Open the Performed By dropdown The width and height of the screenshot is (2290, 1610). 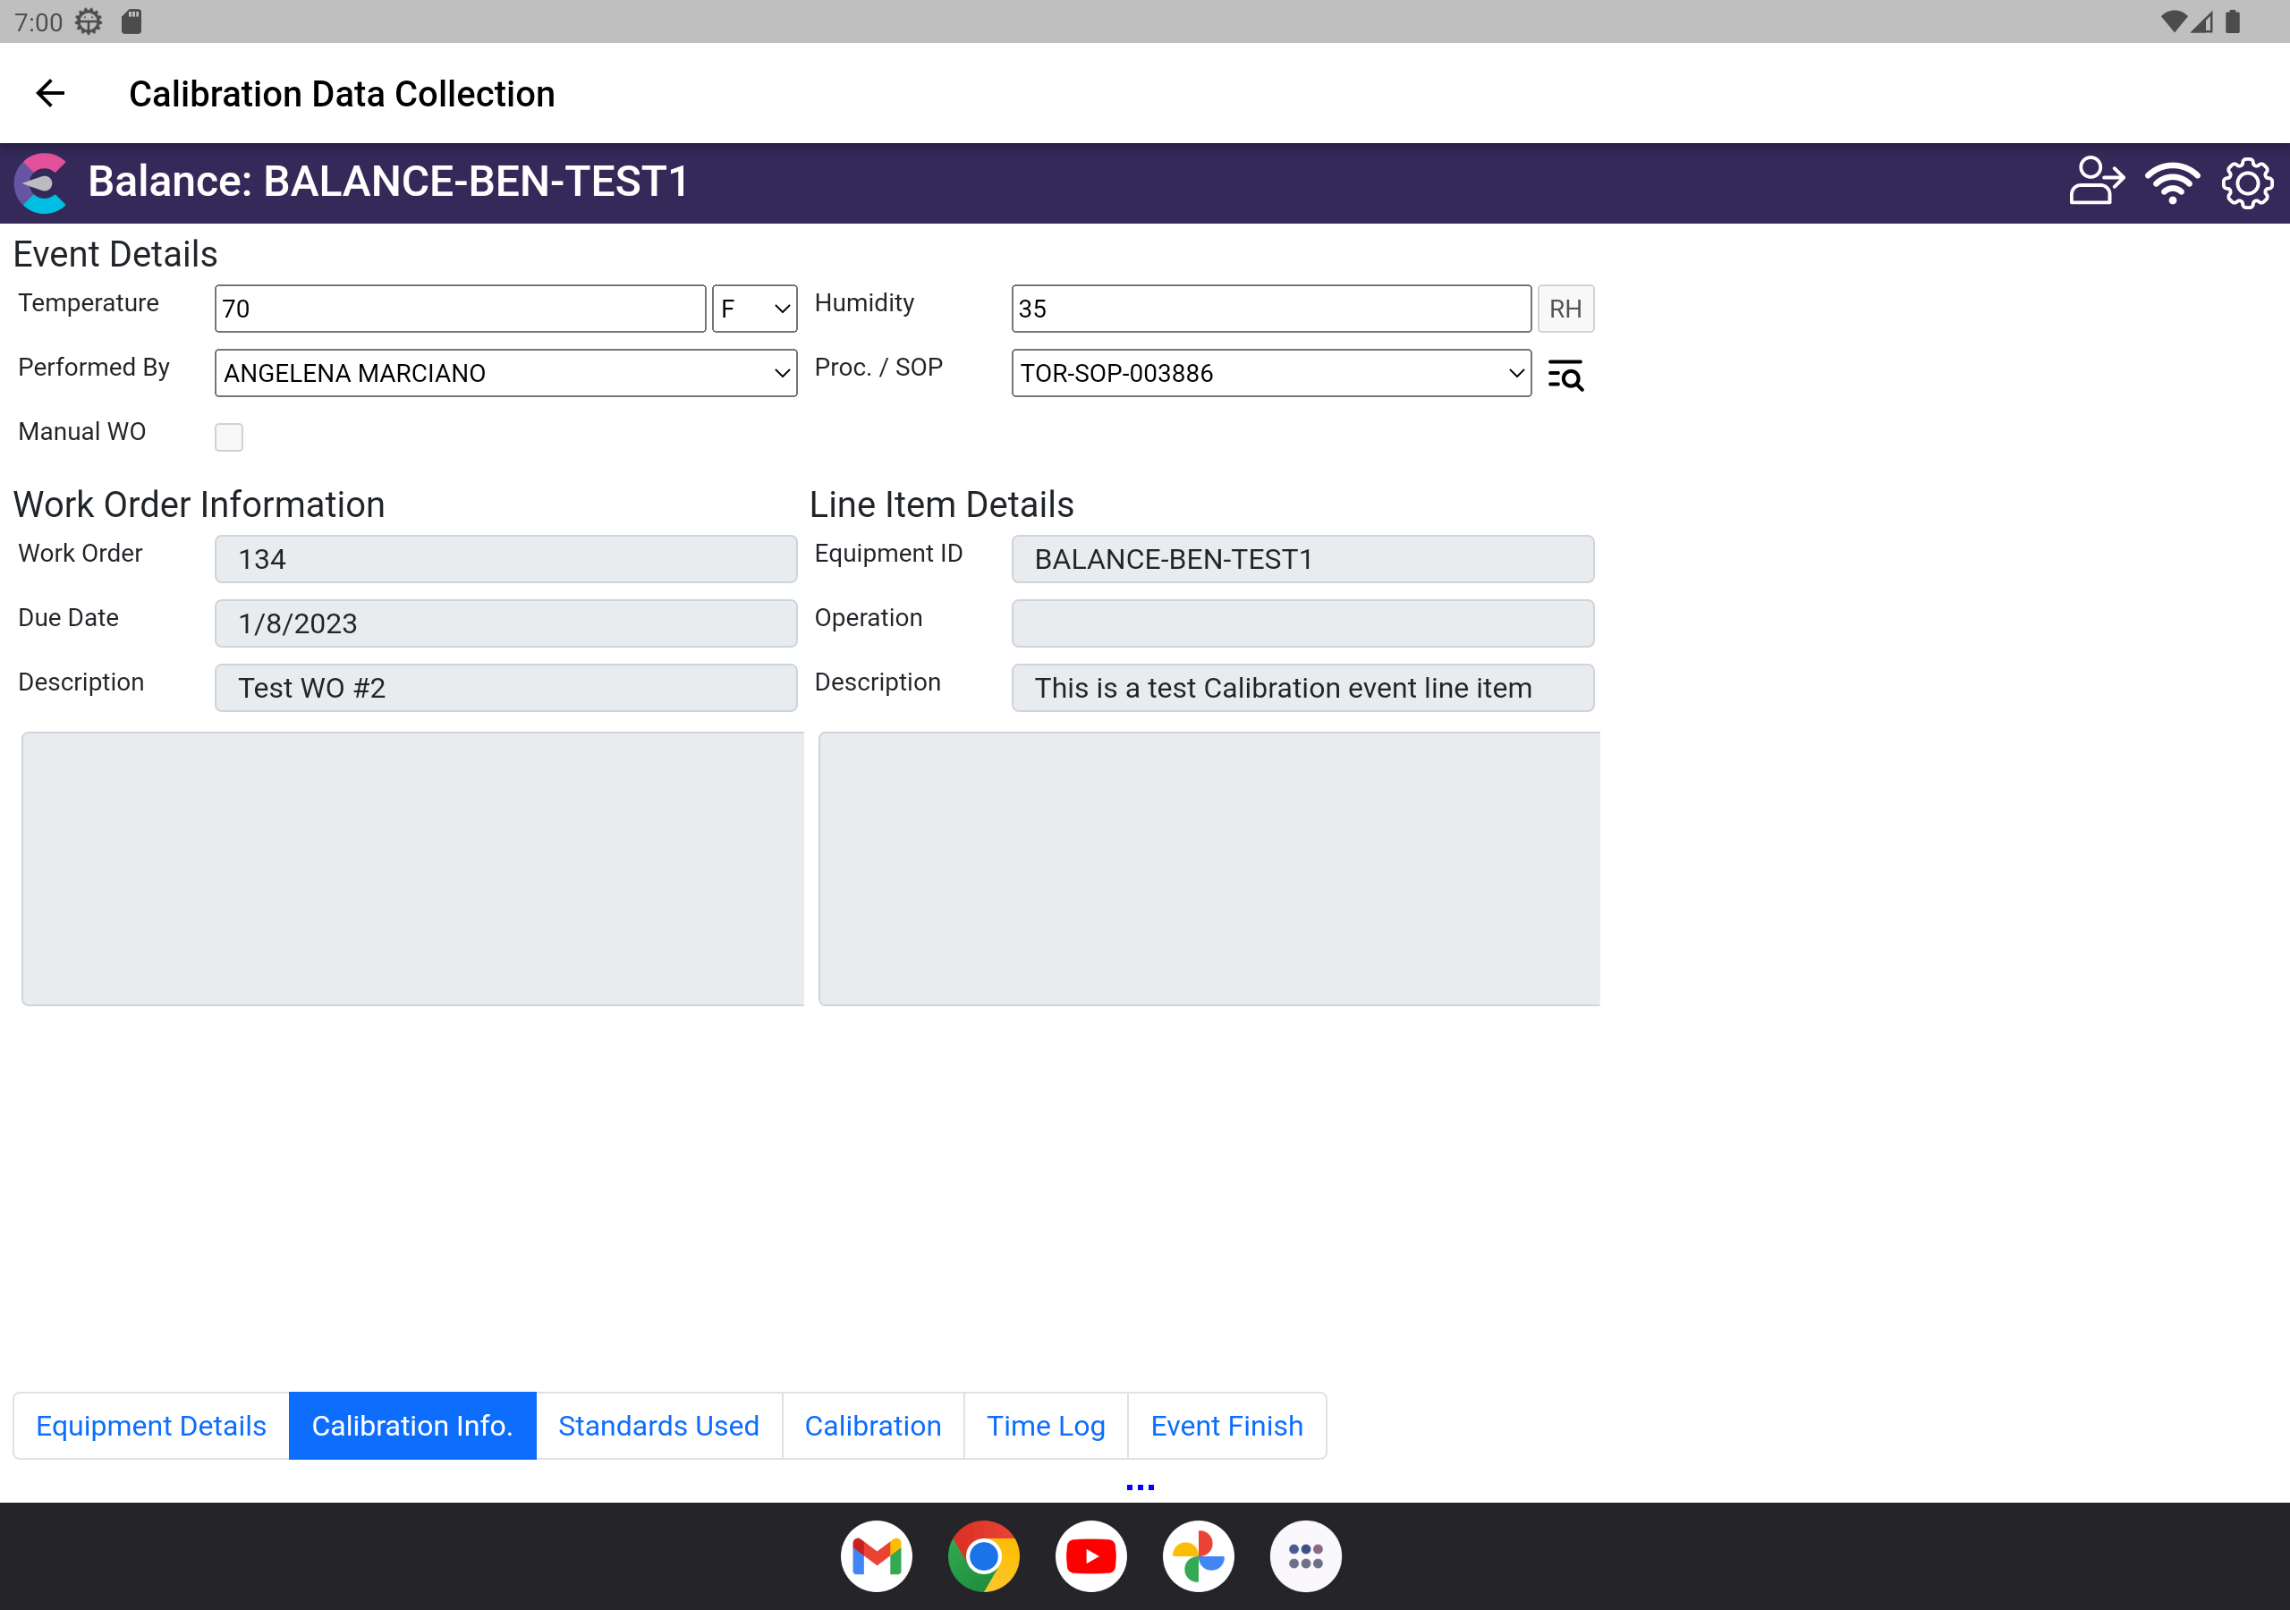coord(505,373)
